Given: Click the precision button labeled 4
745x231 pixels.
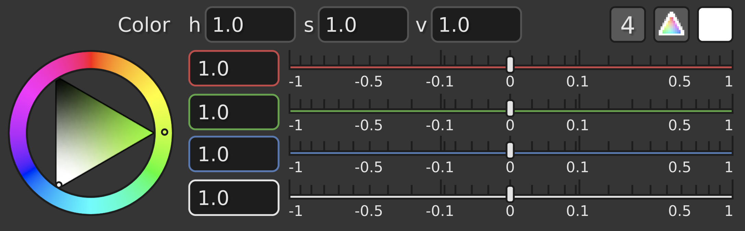Looking at the screenshot, I should (627, 25).
